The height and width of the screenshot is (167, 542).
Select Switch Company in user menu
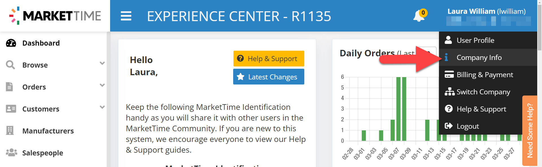(483, 92)
